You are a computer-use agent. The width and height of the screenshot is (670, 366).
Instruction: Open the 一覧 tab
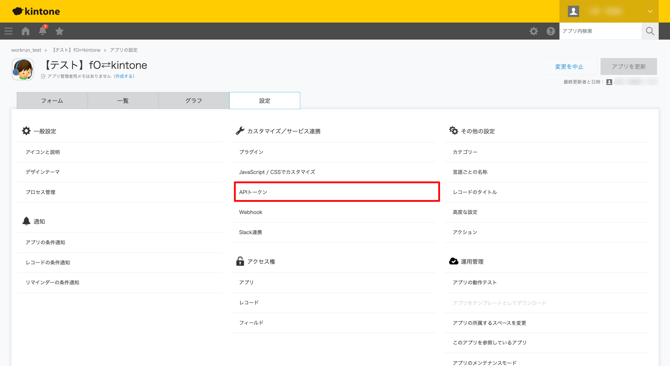[x=123, y=101]
